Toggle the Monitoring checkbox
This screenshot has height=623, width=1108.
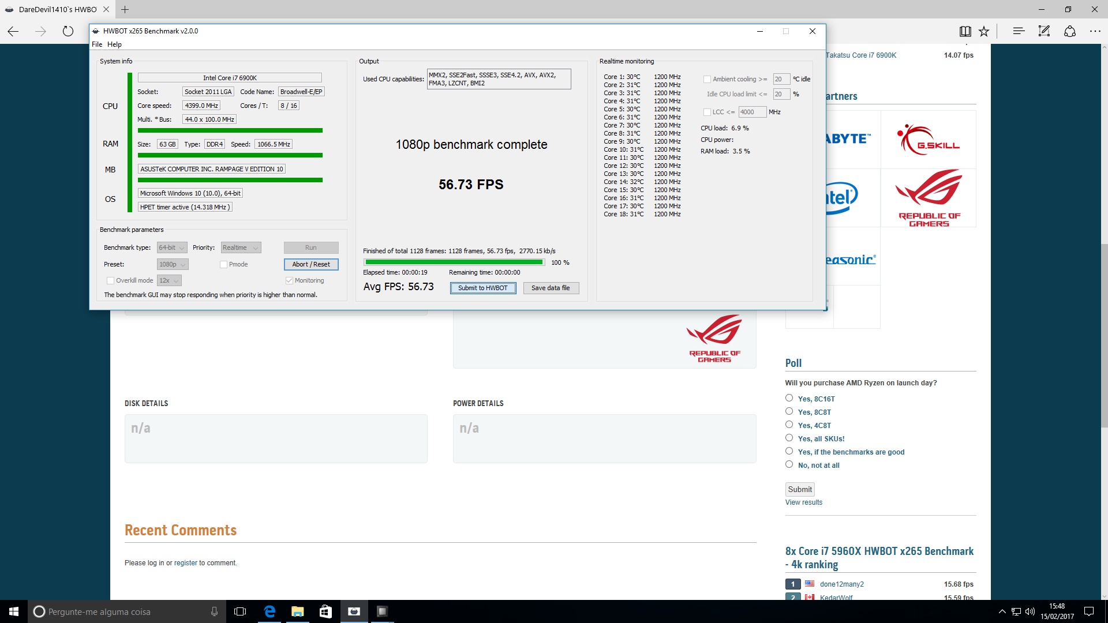coord(289,280)
